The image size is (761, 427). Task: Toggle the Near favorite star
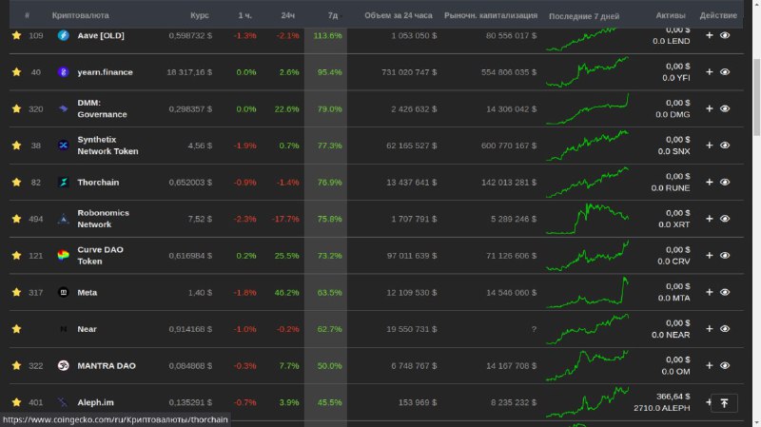pyautogui.click(x=16, y=329)
